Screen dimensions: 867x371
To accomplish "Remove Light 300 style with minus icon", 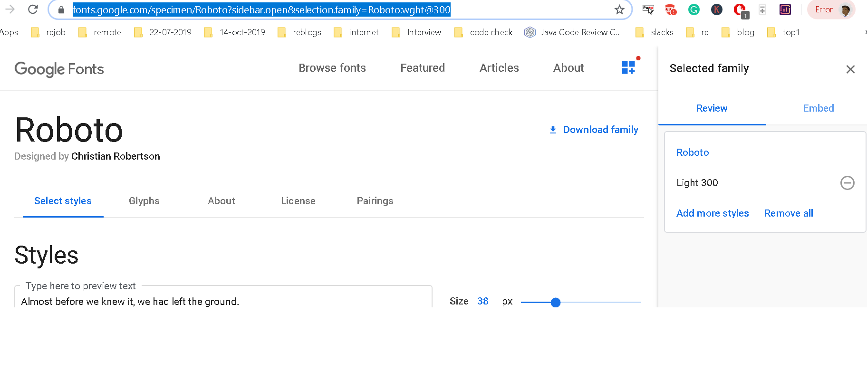I will point(847,183).
